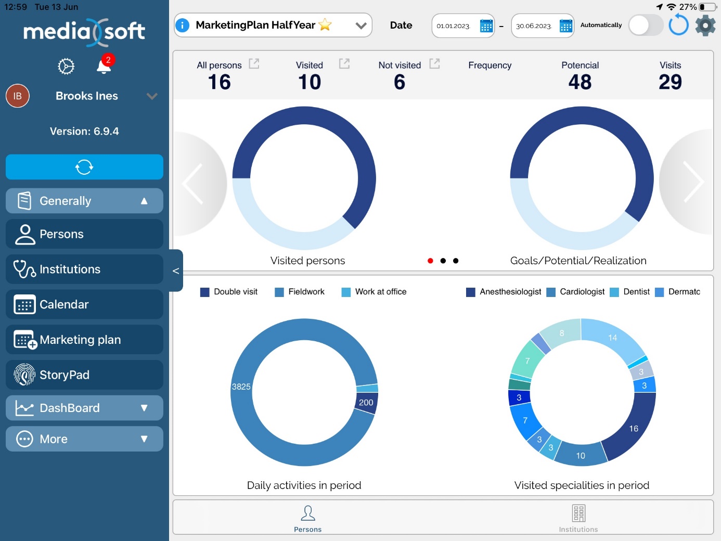Expand the MarketingPlan HalfYear dropdown

coord(361,25)
